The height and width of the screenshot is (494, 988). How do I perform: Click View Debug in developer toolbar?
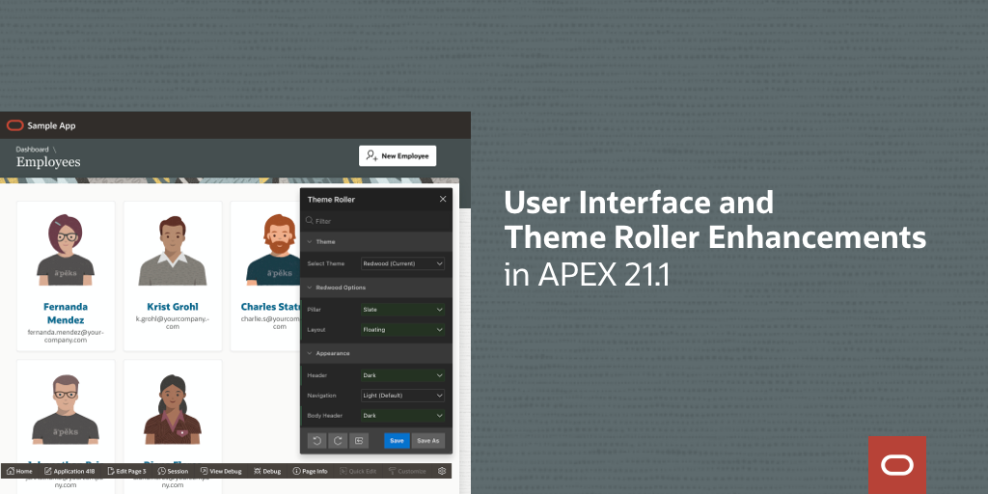click(221, 471)
